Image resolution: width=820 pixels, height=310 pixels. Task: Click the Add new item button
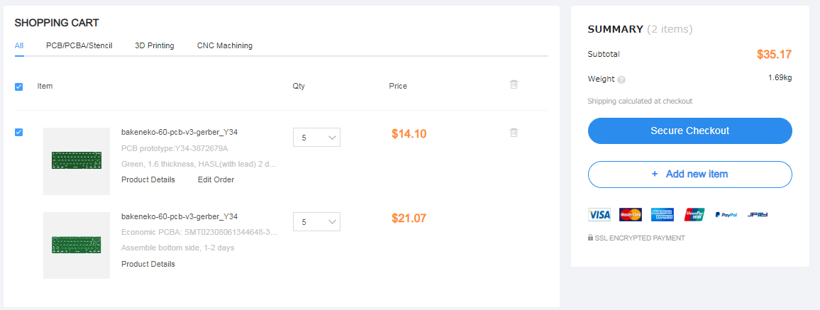coord(689,174)
